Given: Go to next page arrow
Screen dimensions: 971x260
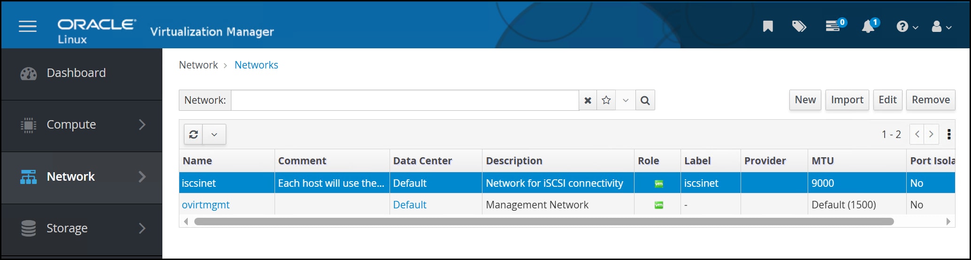Looking at the screenshot, I should tap(932, 134).
